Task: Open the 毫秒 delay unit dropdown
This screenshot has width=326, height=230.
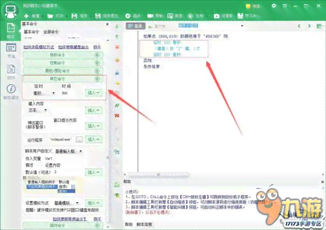Action: click(44, 93)
